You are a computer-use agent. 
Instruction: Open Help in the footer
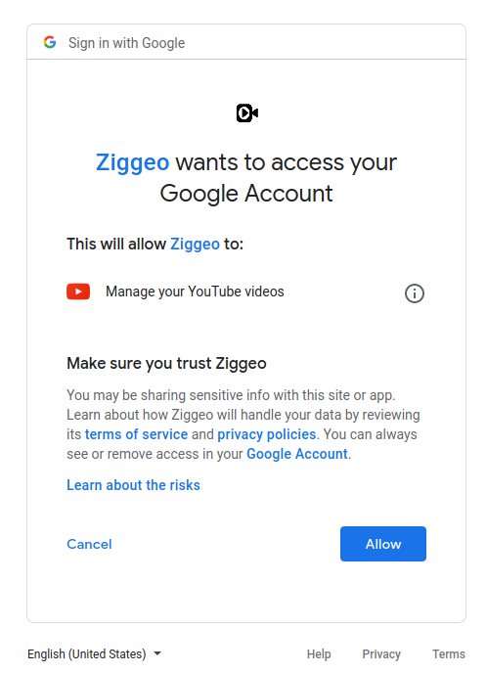(x=319, y=654)
